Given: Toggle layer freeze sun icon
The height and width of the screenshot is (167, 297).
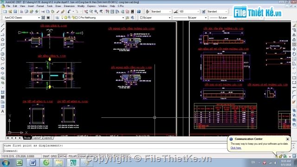Looking at the screenshot, I should point(66,18).
